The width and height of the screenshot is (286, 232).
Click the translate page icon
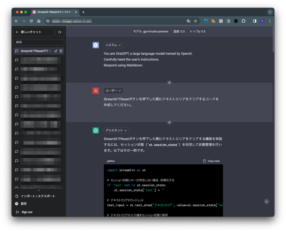point(189,21)
